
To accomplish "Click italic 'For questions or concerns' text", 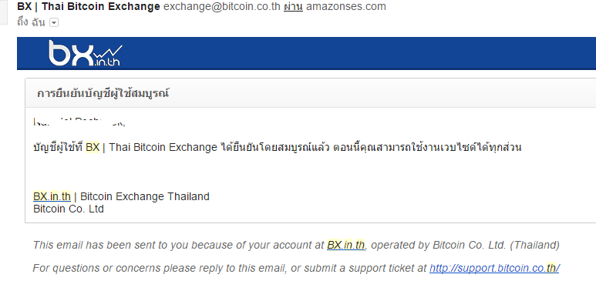I will (x=230, y=268).
